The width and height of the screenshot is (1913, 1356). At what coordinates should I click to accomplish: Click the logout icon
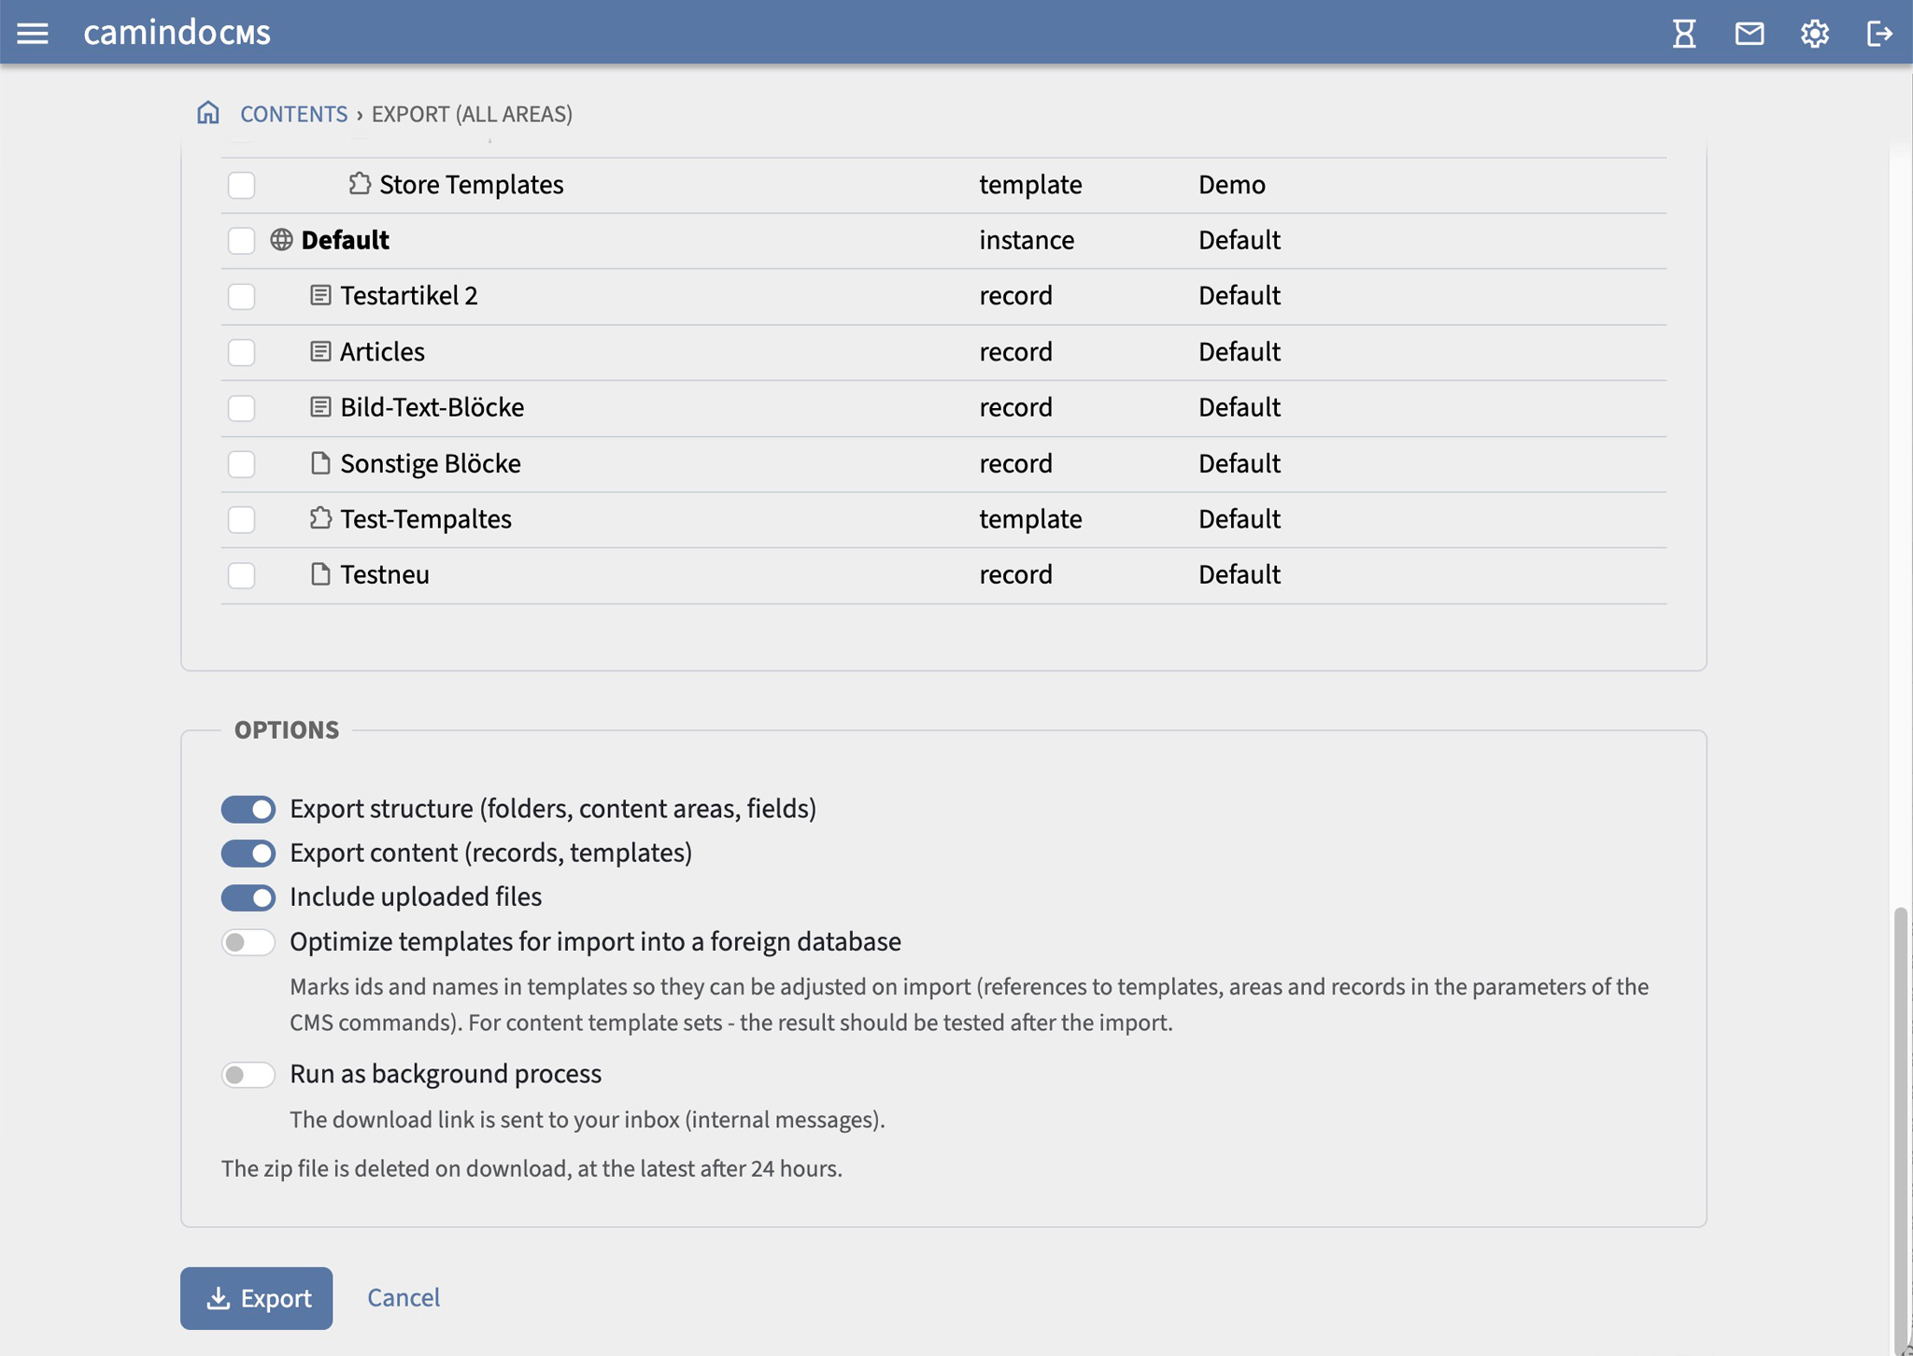[x=1879, y=34]
